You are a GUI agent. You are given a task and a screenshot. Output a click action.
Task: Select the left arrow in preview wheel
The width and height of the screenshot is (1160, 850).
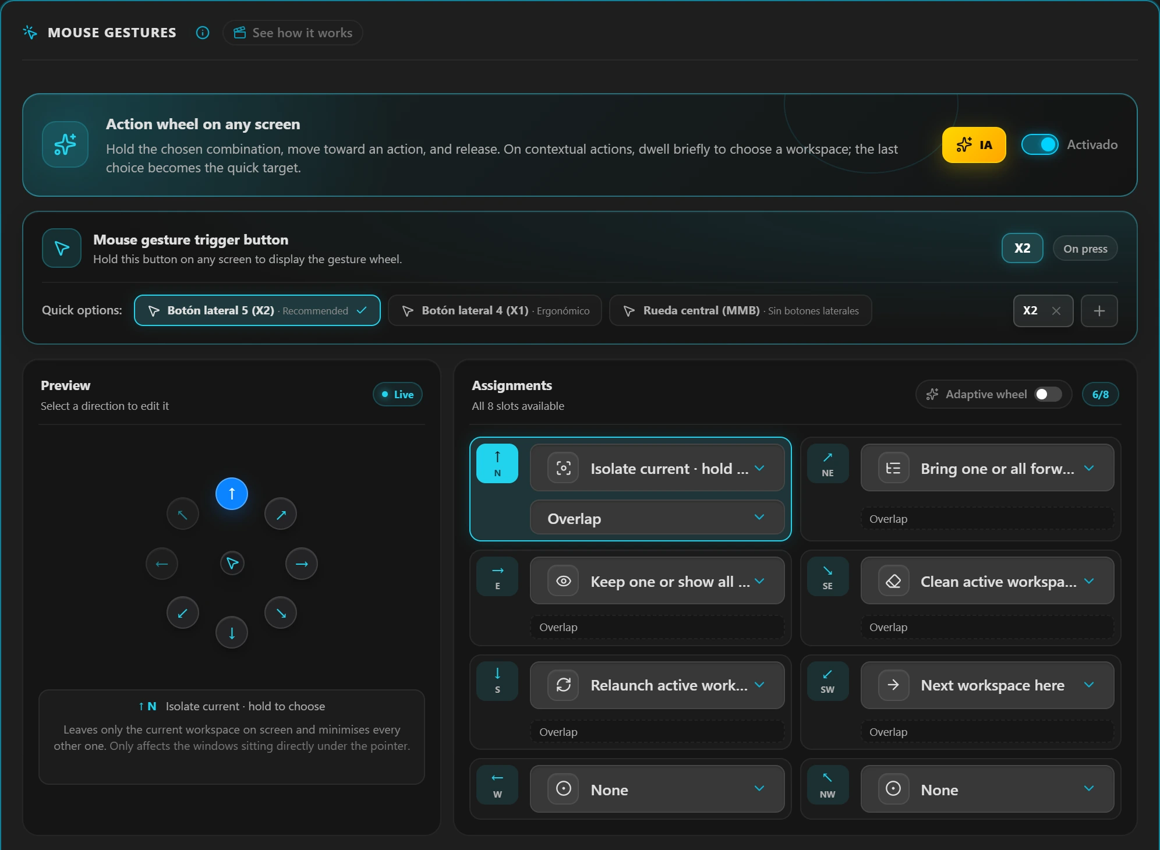pos(162,564)
